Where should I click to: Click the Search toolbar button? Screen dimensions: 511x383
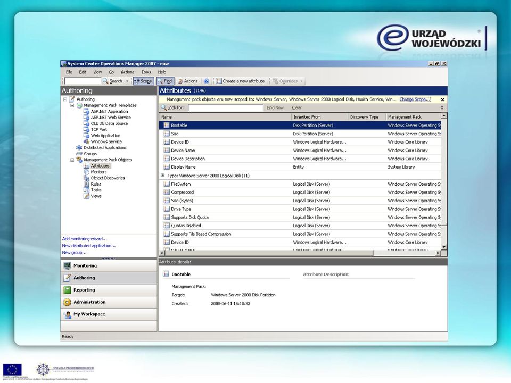click(x=112, y=81)
